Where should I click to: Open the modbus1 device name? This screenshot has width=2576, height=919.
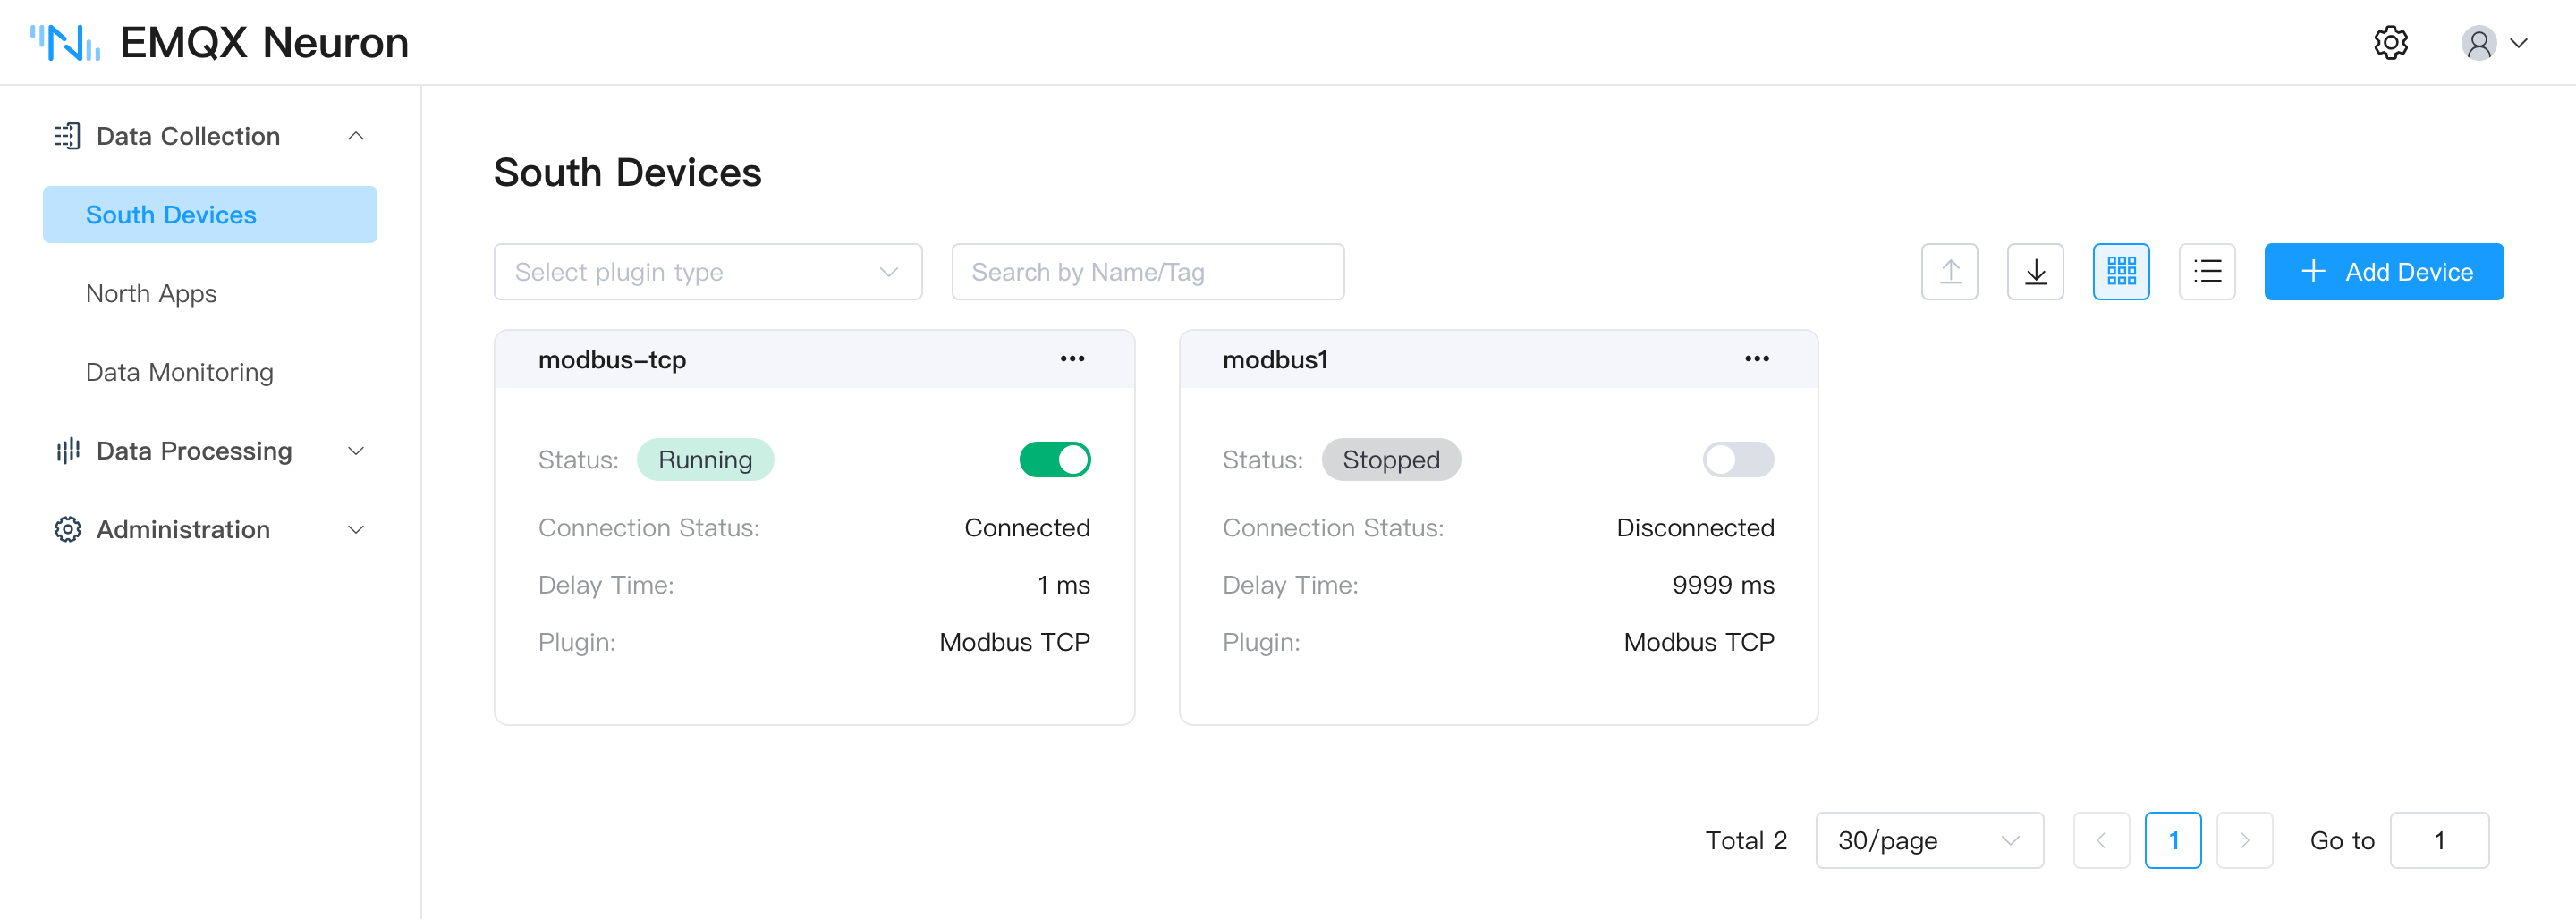(1275, 360)
